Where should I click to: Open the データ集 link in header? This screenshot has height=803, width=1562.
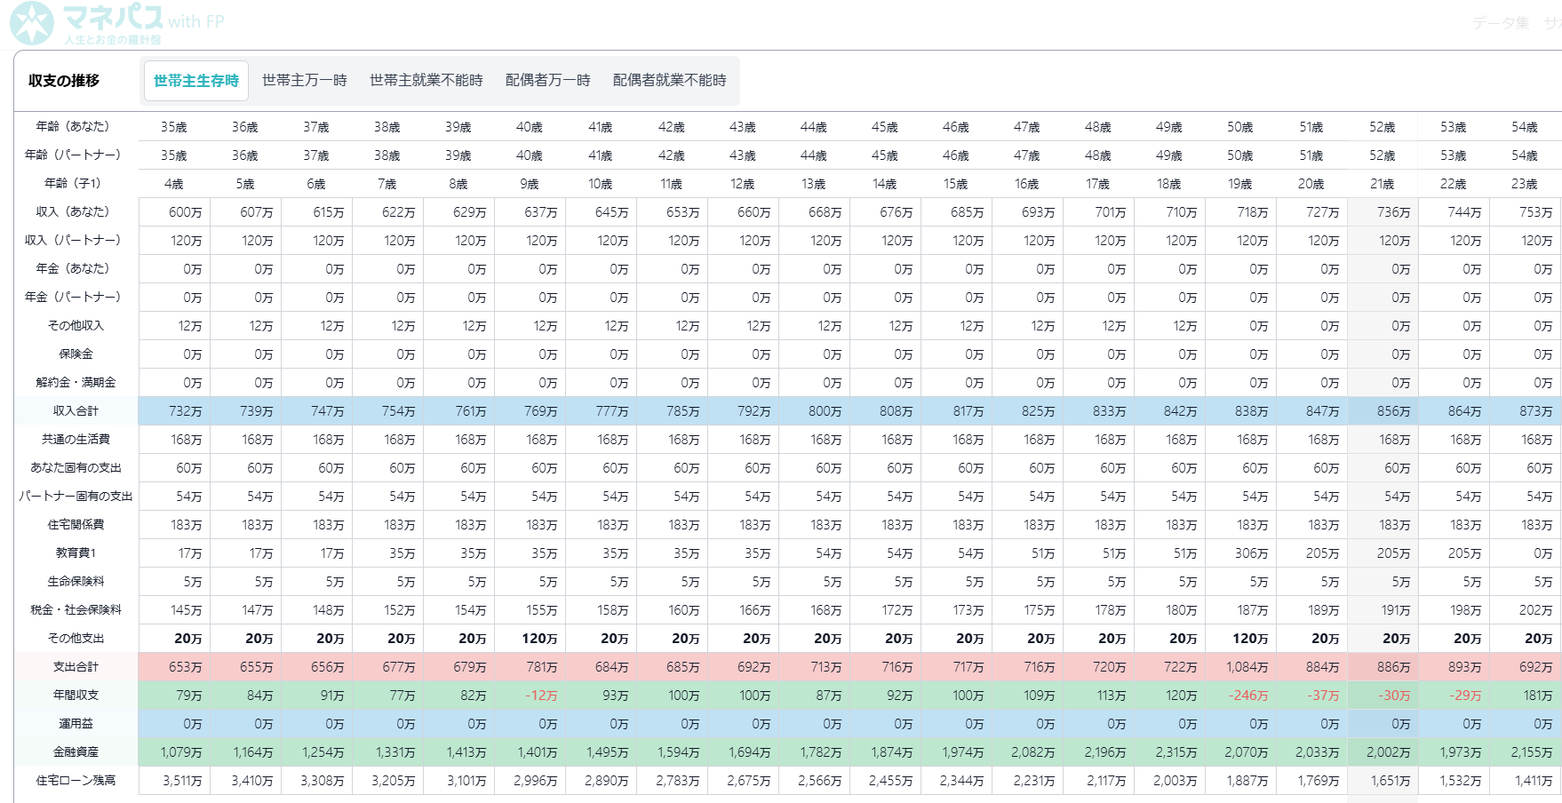1500,23
